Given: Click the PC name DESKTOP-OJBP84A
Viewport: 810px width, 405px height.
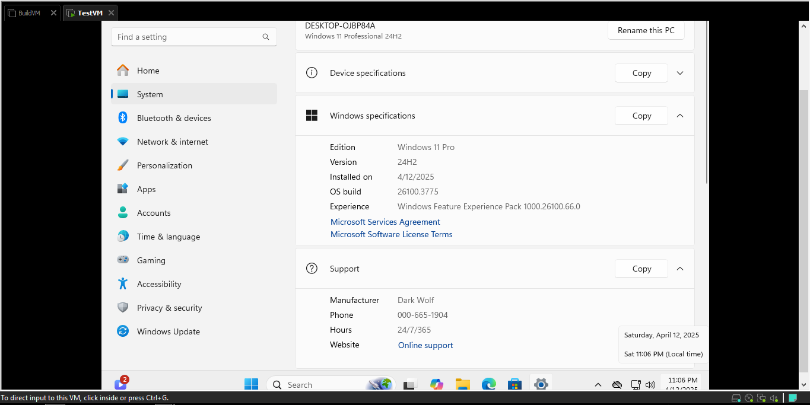Looking at the screenshot, I should pyautogui.click(x=340, y=25).
